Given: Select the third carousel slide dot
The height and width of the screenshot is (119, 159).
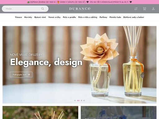Looking at the screenshot, I should [81, 100].
